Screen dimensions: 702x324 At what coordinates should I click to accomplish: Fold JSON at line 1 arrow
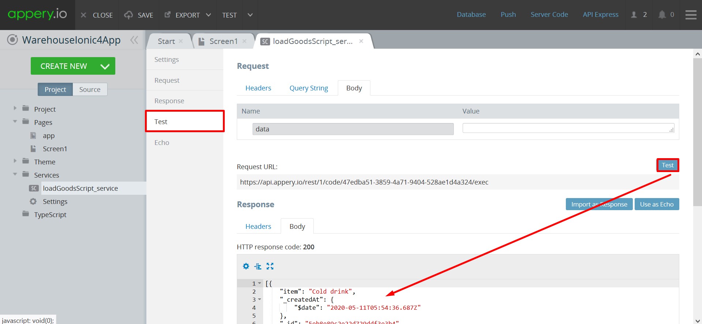coord(259,283)
